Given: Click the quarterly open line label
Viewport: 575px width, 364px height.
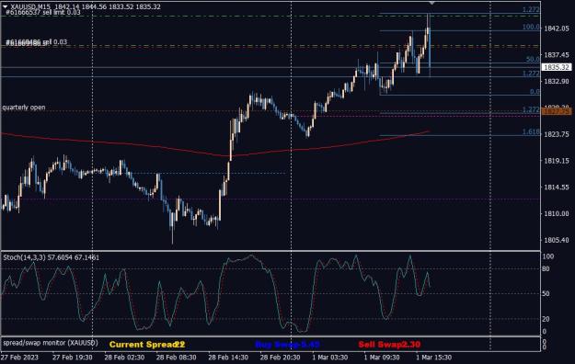Looking at the screenshot, I should [24, 108].
